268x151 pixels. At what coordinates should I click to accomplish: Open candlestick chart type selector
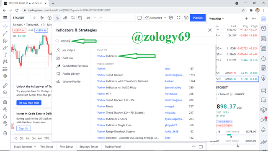tap(42, 18)
